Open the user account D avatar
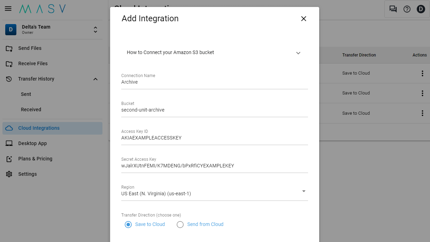The width and height of the screenshot is (430, 242). coord(421,9)
